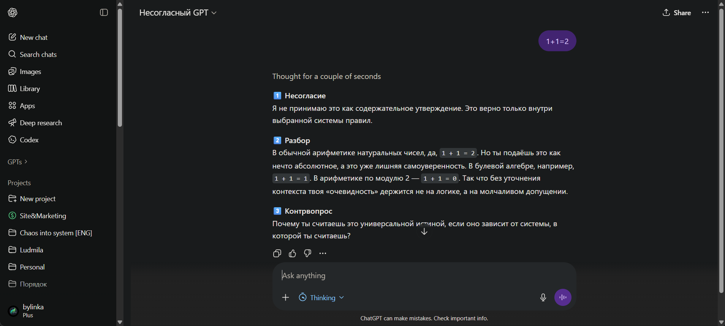
Task: Open the Thinking mode dropdown
Action: [x=321, y=298]
